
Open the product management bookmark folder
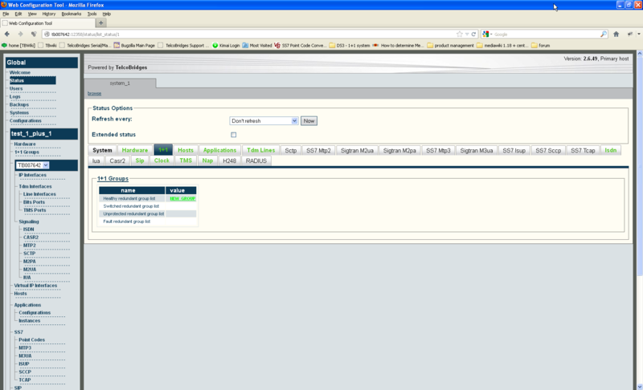(x=451, y=46)
